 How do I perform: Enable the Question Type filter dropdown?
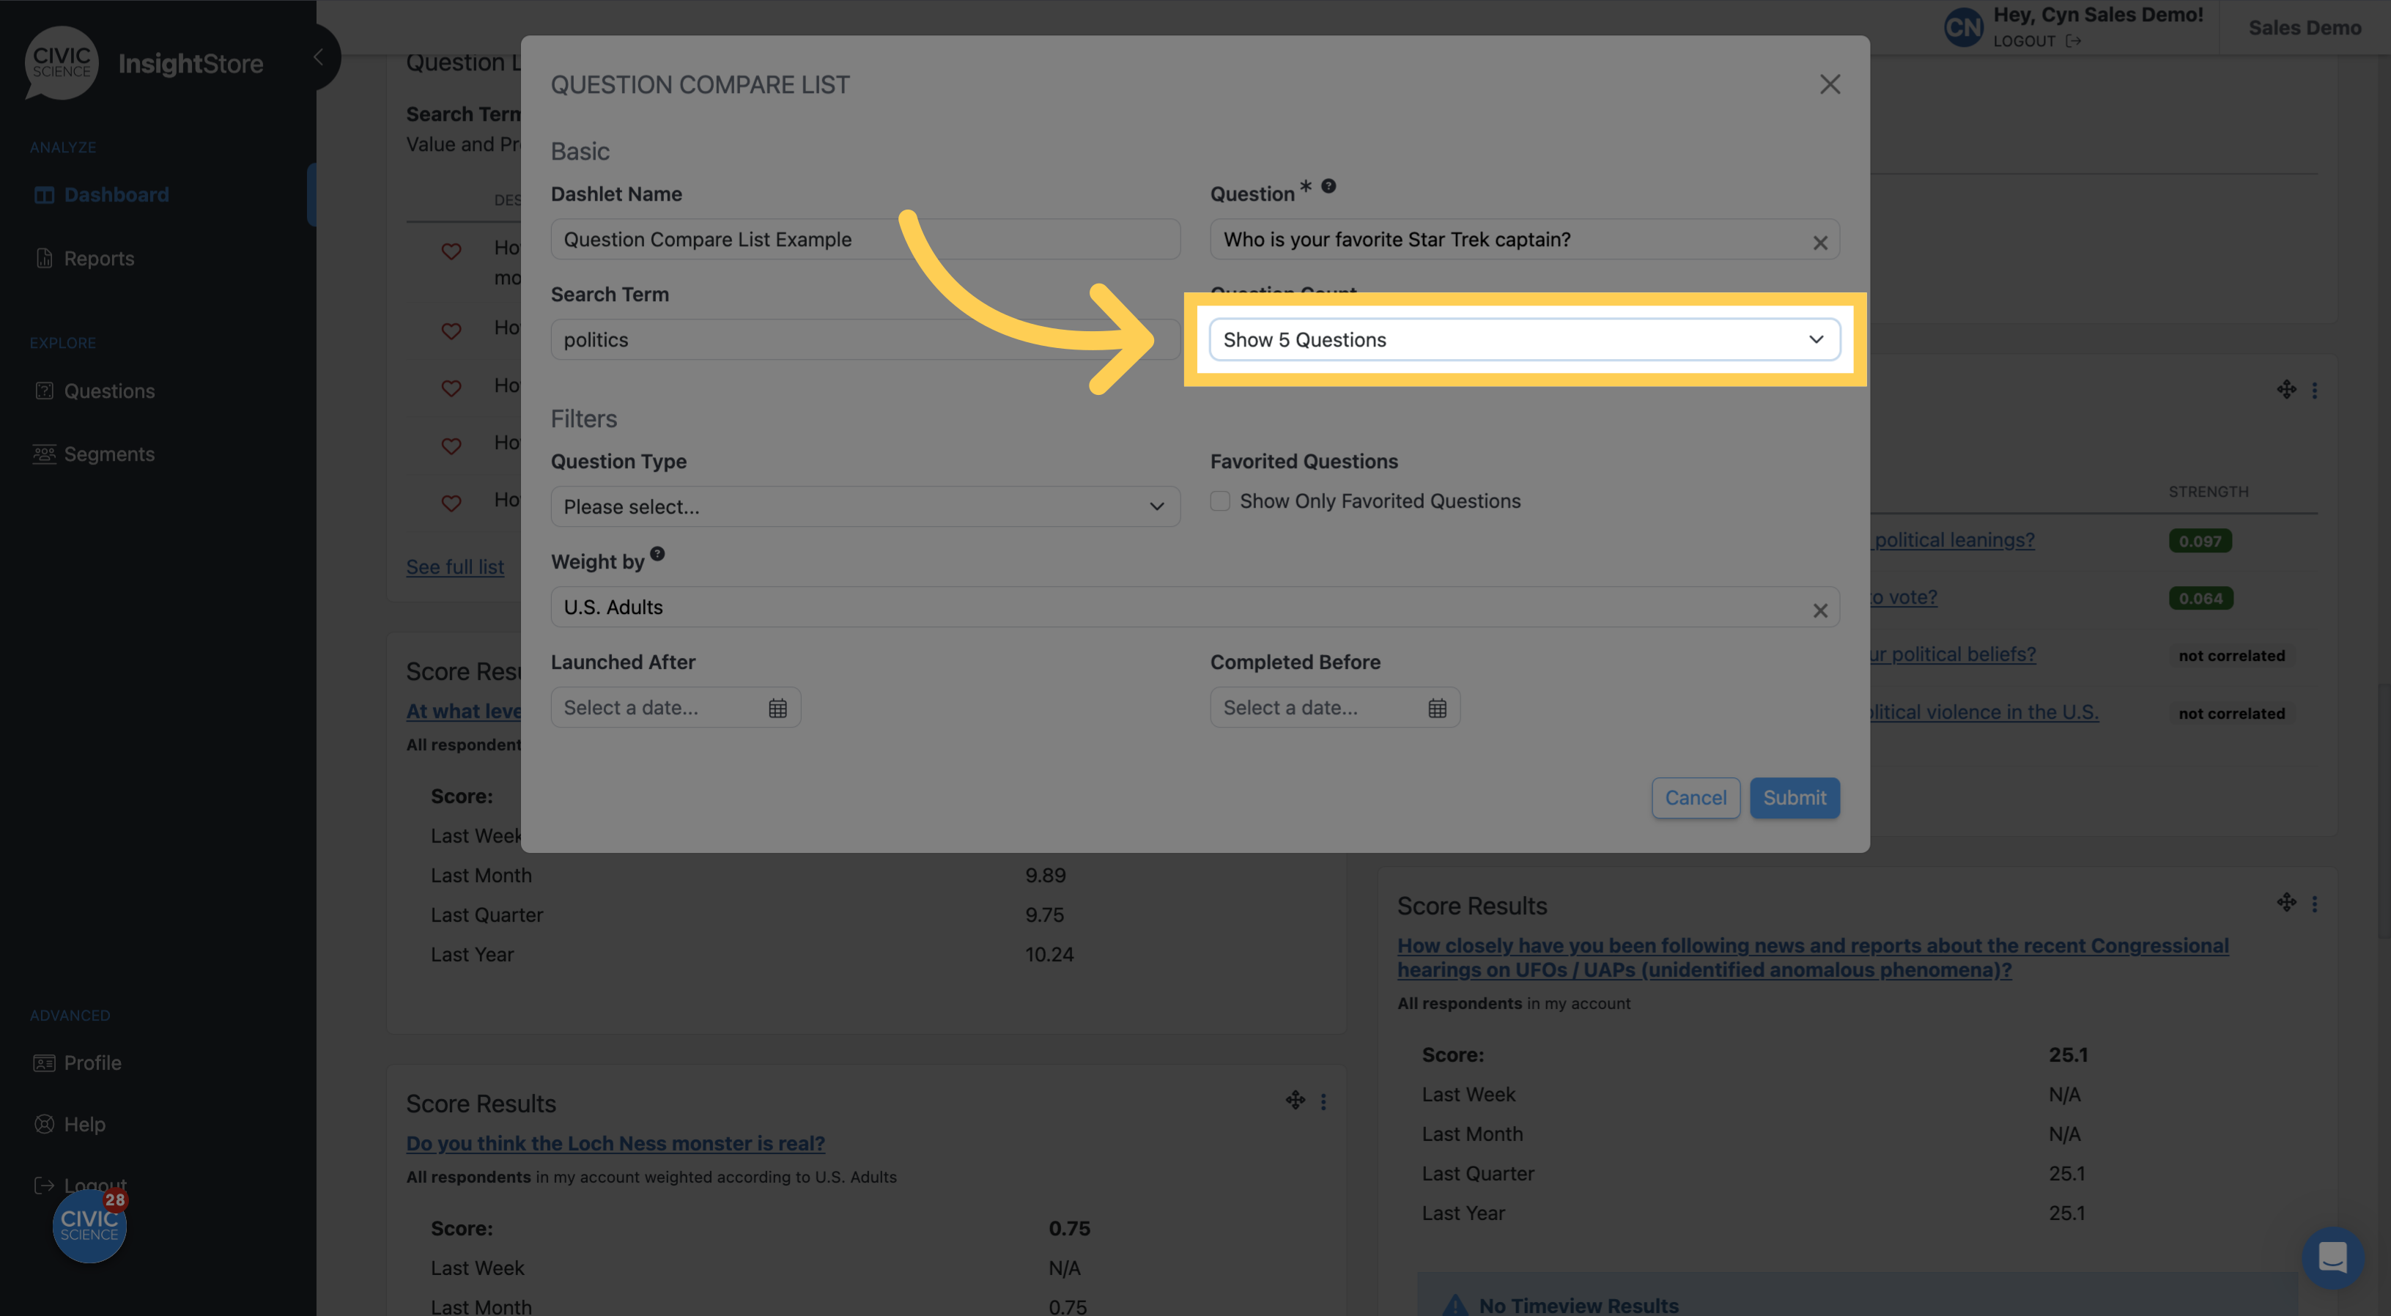pyautogui.click(x=865, y=506)
